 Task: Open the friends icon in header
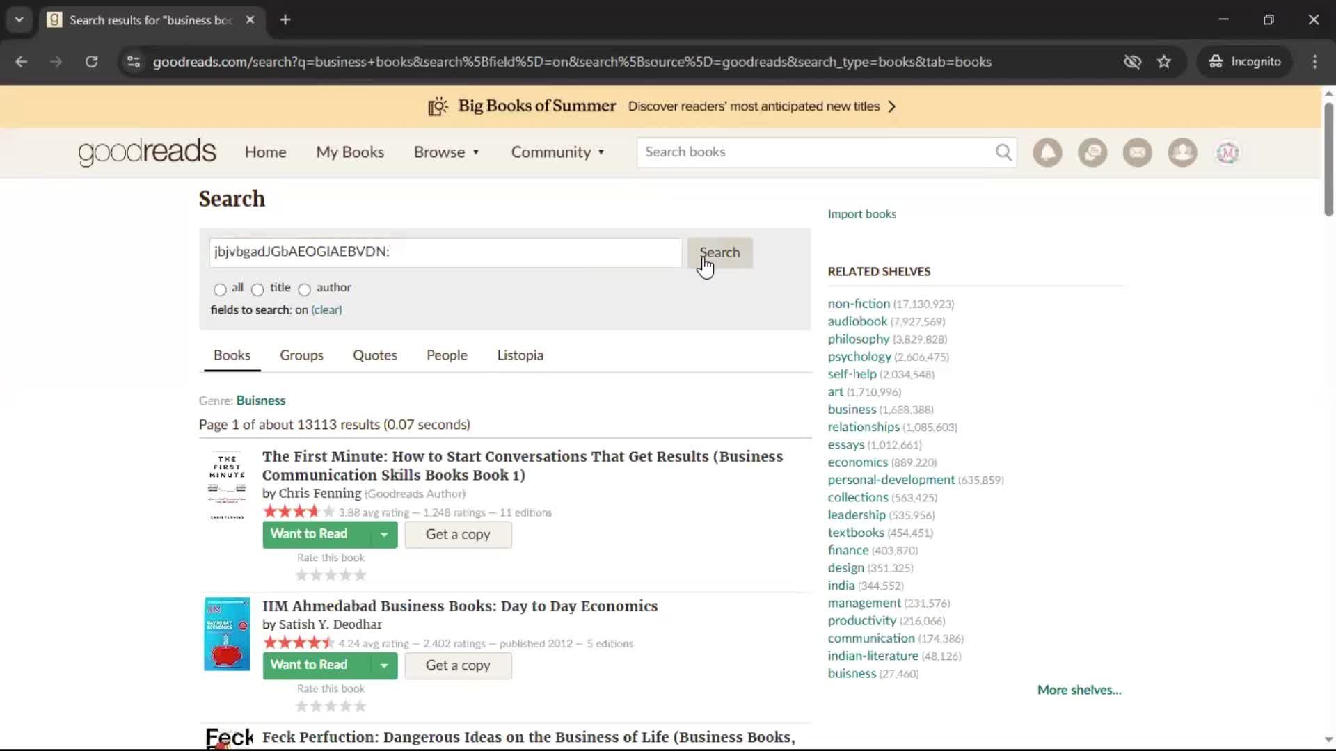[x=1182, y=152]
